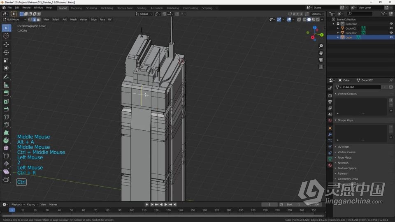
Task: Enable vertex select mode
Action: (x=30, y=19)
